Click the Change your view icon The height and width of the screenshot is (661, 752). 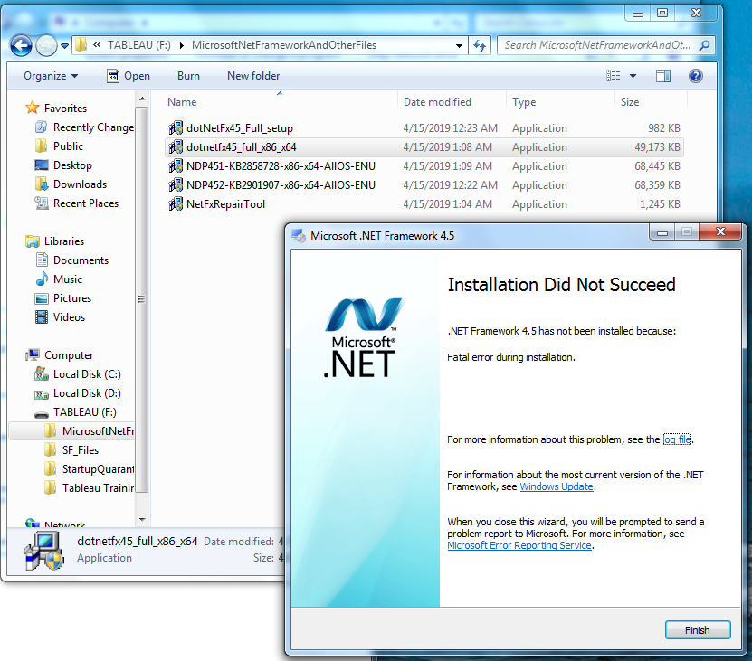[x=613, y=76]
